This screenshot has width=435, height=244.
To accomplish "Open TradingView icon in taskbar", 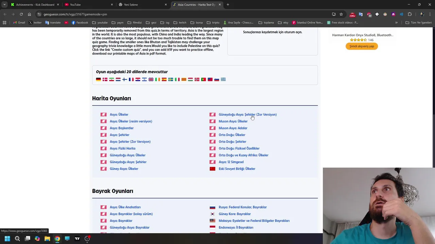I will [x=77, y=239].
